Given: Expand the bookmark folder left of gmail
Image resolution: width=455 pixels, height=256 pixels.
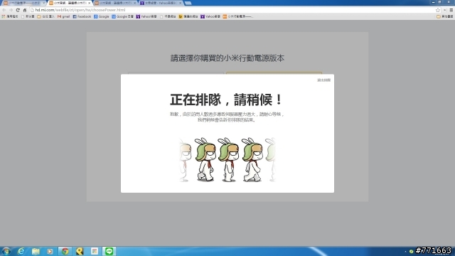Looking at the screenshot, I should [45, 16].
